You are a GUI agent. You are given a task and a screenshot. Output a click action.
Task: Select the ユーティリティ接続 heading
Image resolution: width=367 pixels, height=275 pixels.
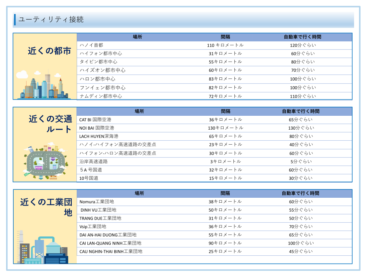pos(51,19)
